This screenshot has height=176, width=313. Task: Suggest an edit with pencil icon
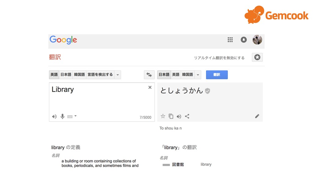click(x=257, y=116)
